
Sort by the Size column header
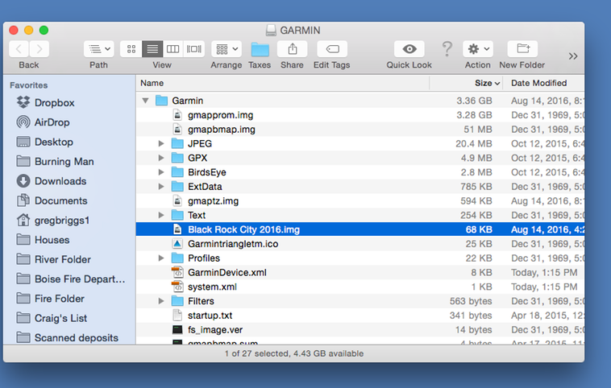coord(466,83)
